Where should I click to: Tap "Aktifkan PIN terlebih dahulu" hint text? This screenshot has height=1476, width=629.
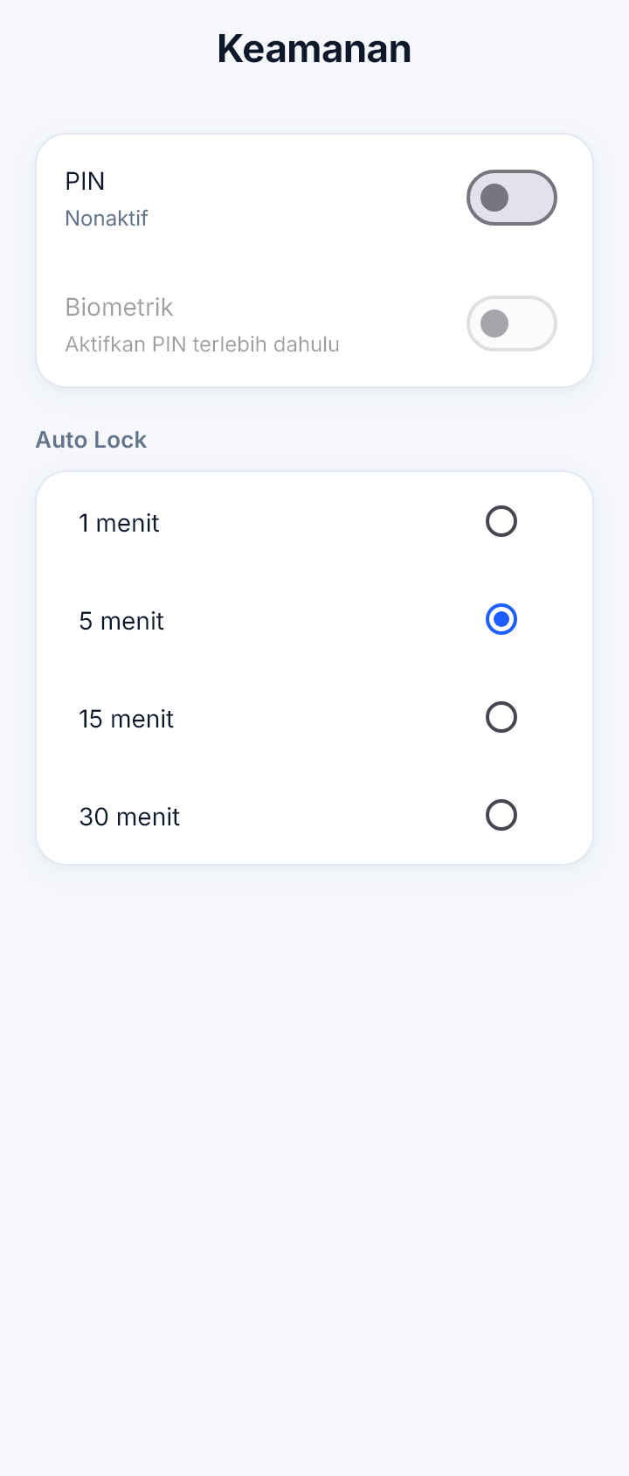[x=202, y=344]
